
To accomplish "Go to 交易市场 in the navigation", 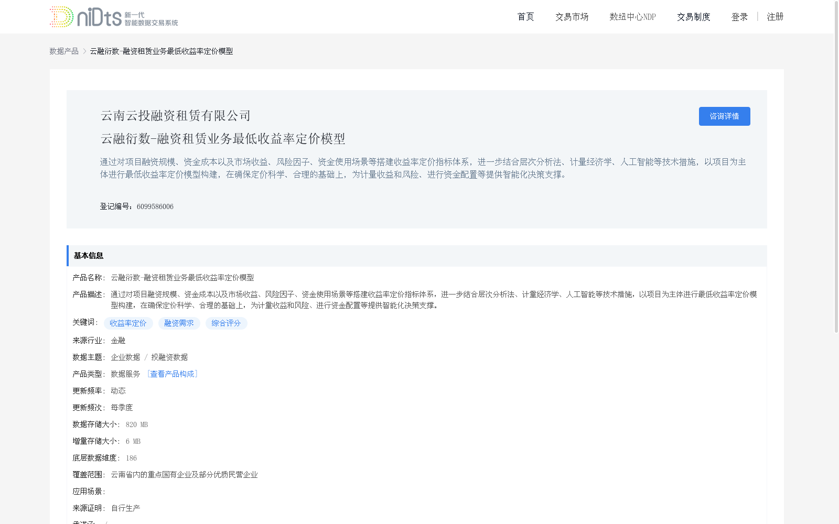I will point(572,17).
